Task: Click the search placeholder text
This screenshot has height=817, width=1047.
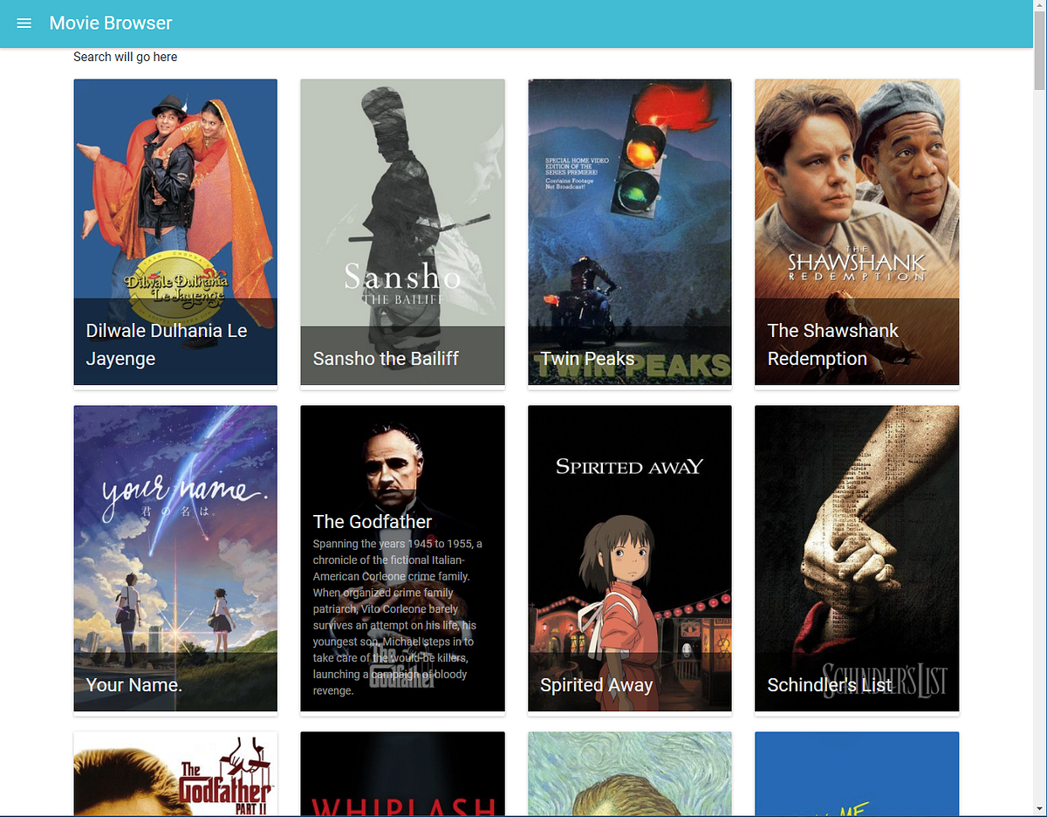Action: pos(125,56)
